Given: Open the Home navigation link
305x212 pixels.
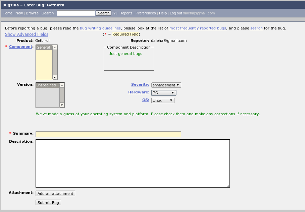Looking at the screenshot, I should click(x=8, y=13).
